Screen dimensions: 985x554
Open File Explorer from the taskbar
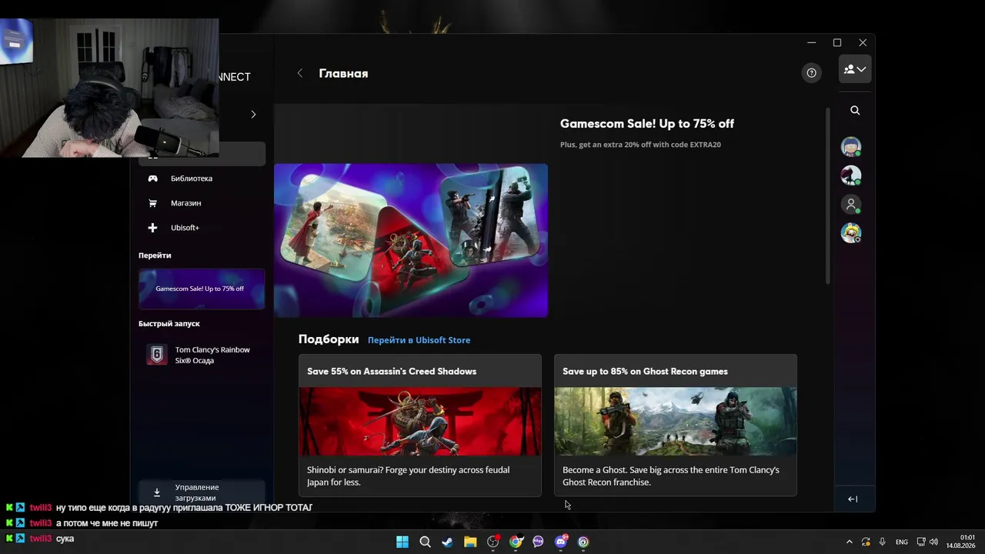click(x=470, y=542)
